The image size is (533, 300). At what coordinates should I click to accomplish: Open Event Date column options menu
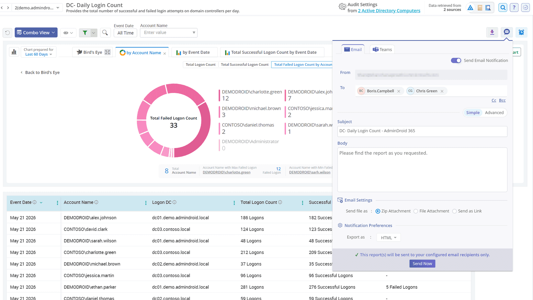pos(57,203)
